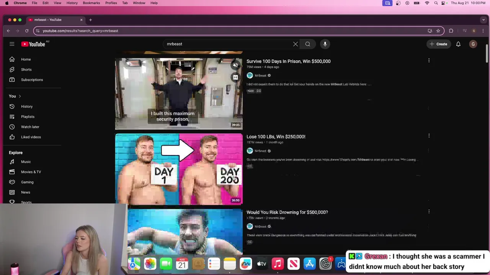Open macOS Control Center toggles icon
This screenshot has height=275, width=490.
click(x=444, y=3)
